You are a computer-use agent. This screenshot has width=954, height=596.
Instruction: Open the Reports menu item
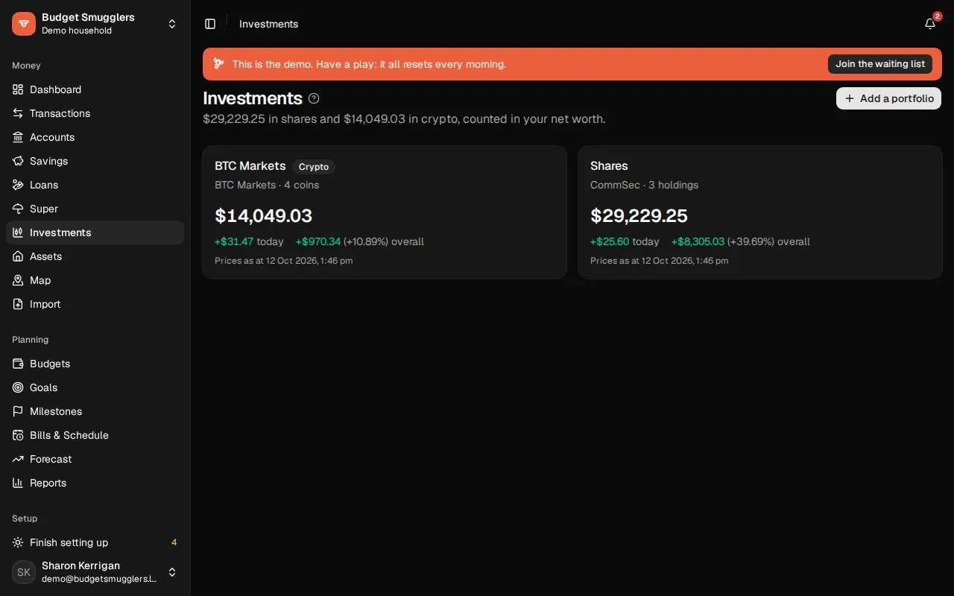pos(95,483)
